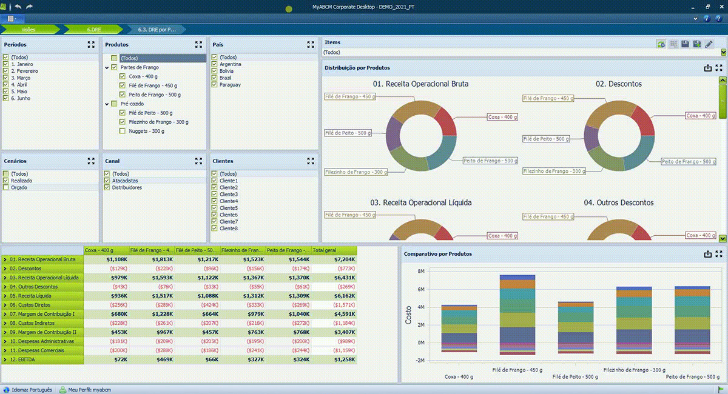Uncheck Paraguay in País filter
This screenshot has height=394, width=728.
215,85
